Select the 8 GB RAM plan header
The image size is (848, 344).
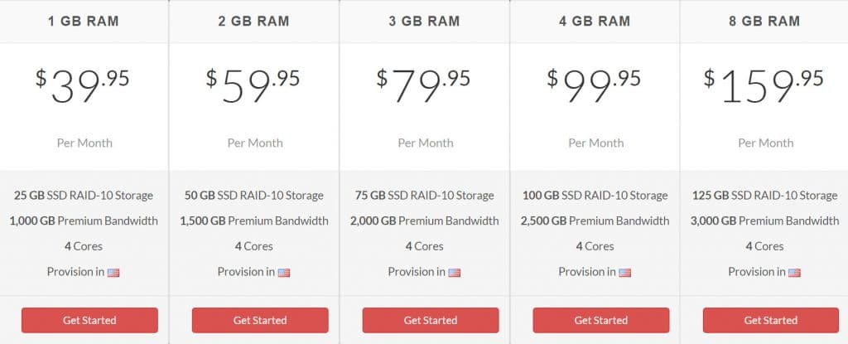765,21
